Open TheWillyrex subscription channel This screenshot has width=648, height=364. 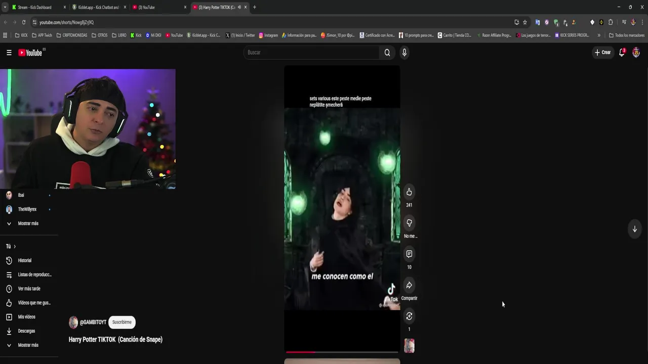point(28,209)
